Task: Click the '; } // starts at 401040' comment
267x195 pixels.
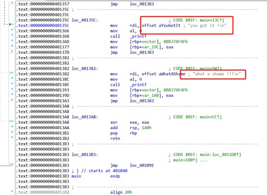Action: click(99, 171)
